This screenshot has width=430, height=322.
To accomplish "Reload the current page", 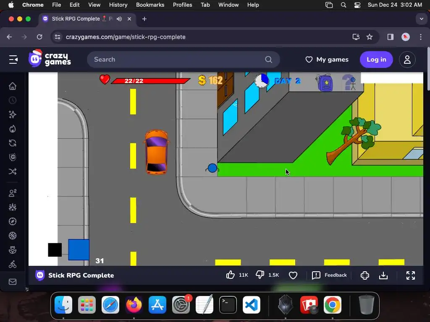I will click(x=39, y=37).
